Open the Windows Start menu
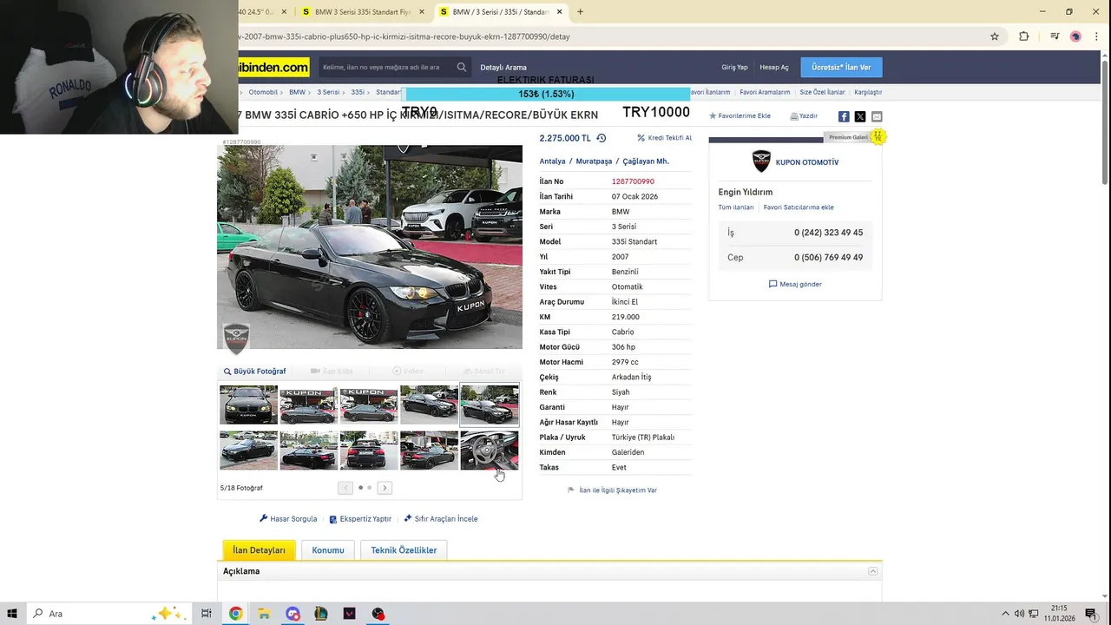Image resolution: width=1111 pixels, height=625 pixels. [13, 614]
